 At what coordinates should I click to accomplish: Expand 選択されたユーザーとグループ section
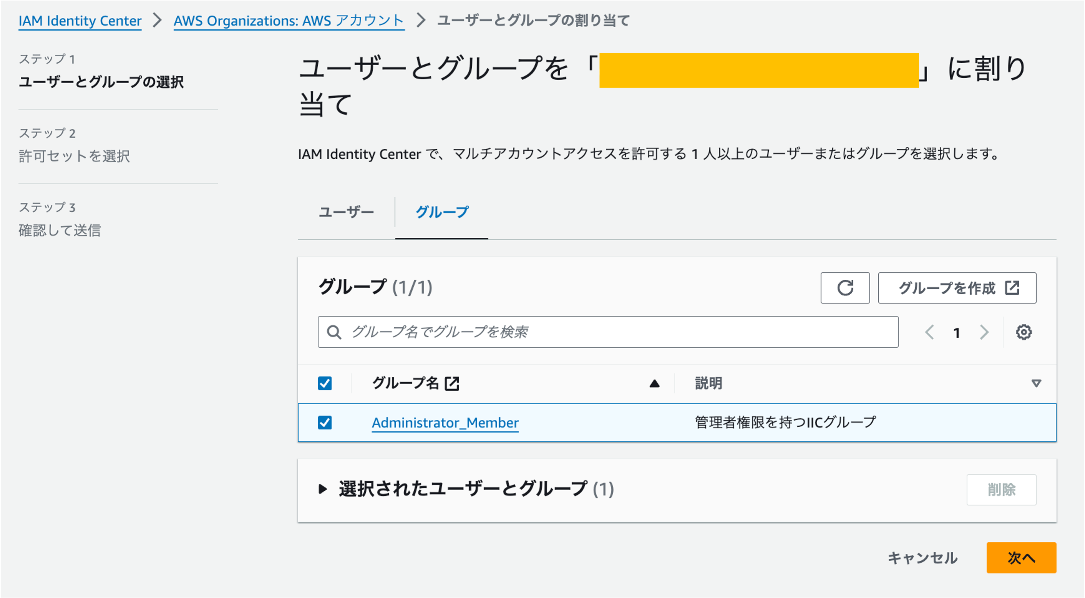point(323,489)
